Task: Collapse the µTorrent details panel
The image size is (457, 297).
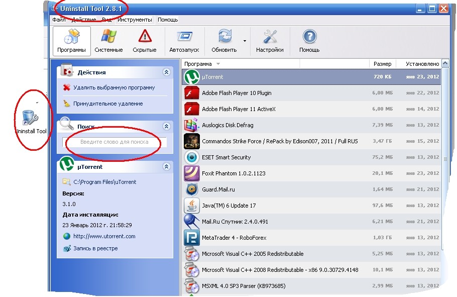Action: [166, 166]
